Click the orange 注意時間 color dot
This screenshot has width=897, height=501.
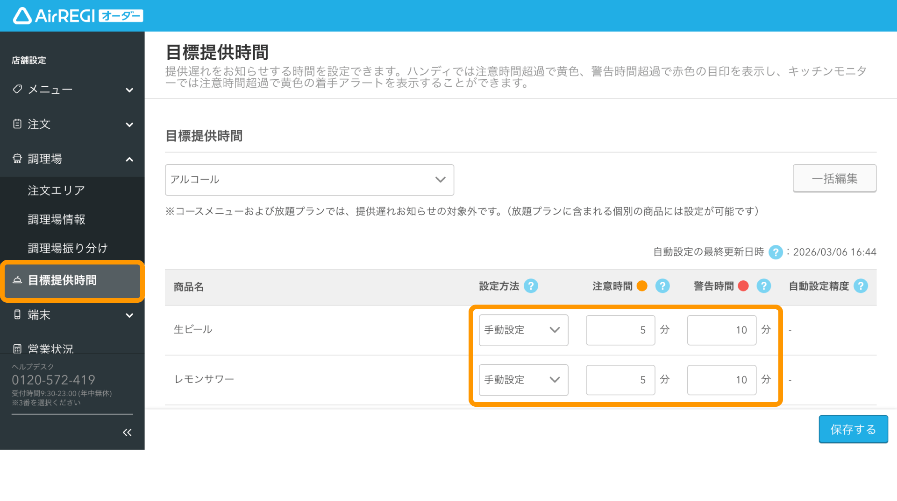(x=642, y=286)
